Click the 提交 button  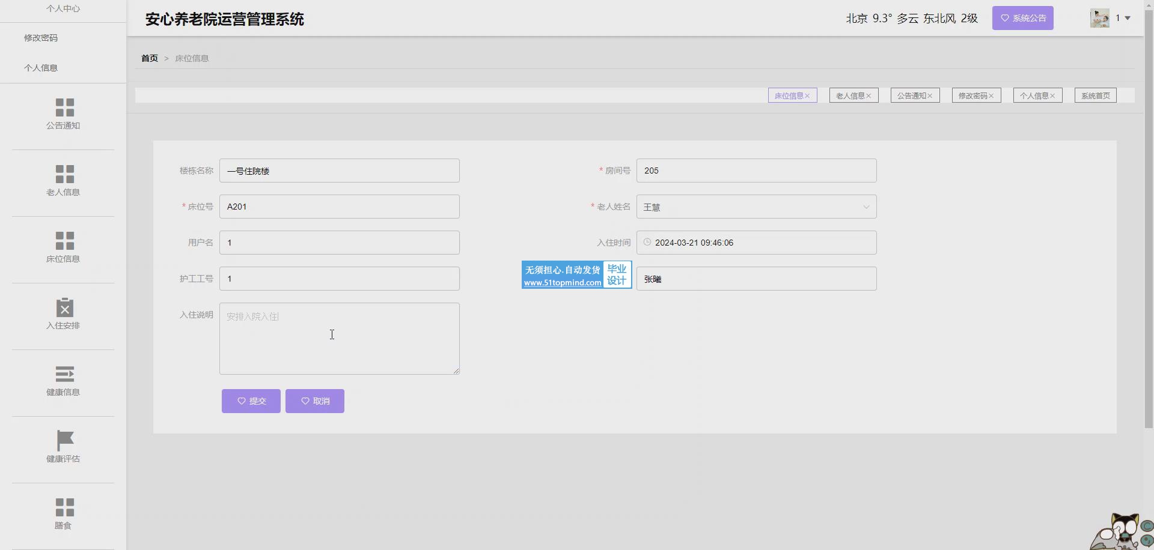[x=251, y=401]
